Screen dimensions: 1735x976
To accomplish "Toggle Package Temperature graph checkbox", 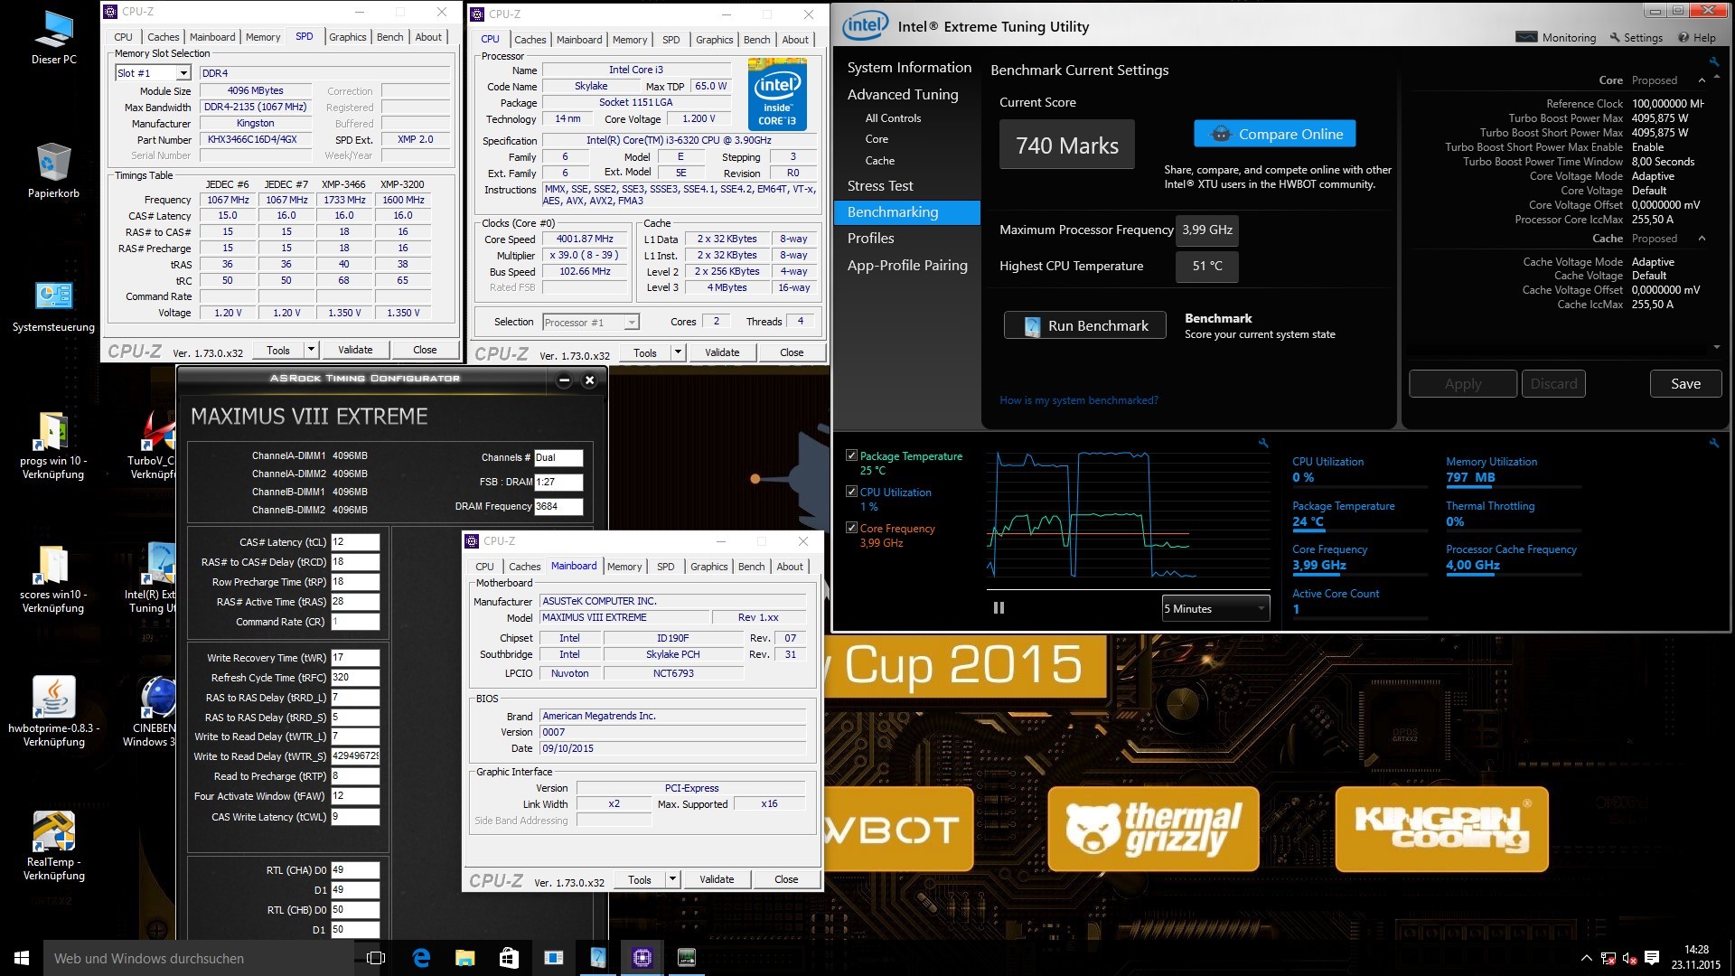I will [x=851, y=455].
